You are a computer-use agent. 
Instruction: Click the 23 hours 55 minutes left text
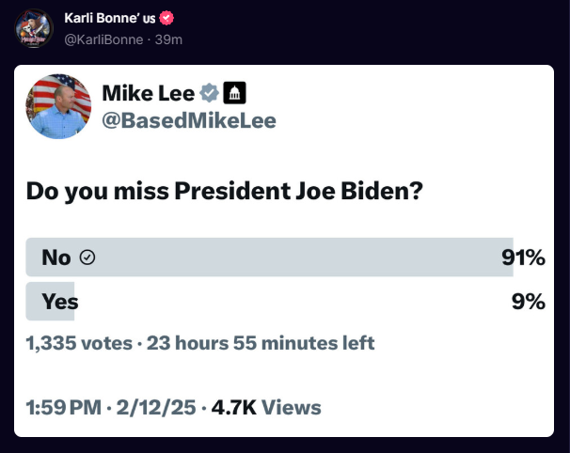tap(261, 343)
